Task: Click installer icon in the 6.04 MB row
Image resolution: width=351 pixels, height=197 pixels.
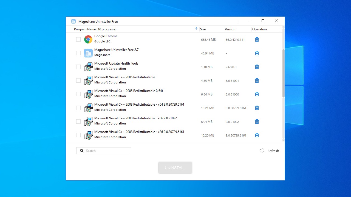Action: coord(88,121)
